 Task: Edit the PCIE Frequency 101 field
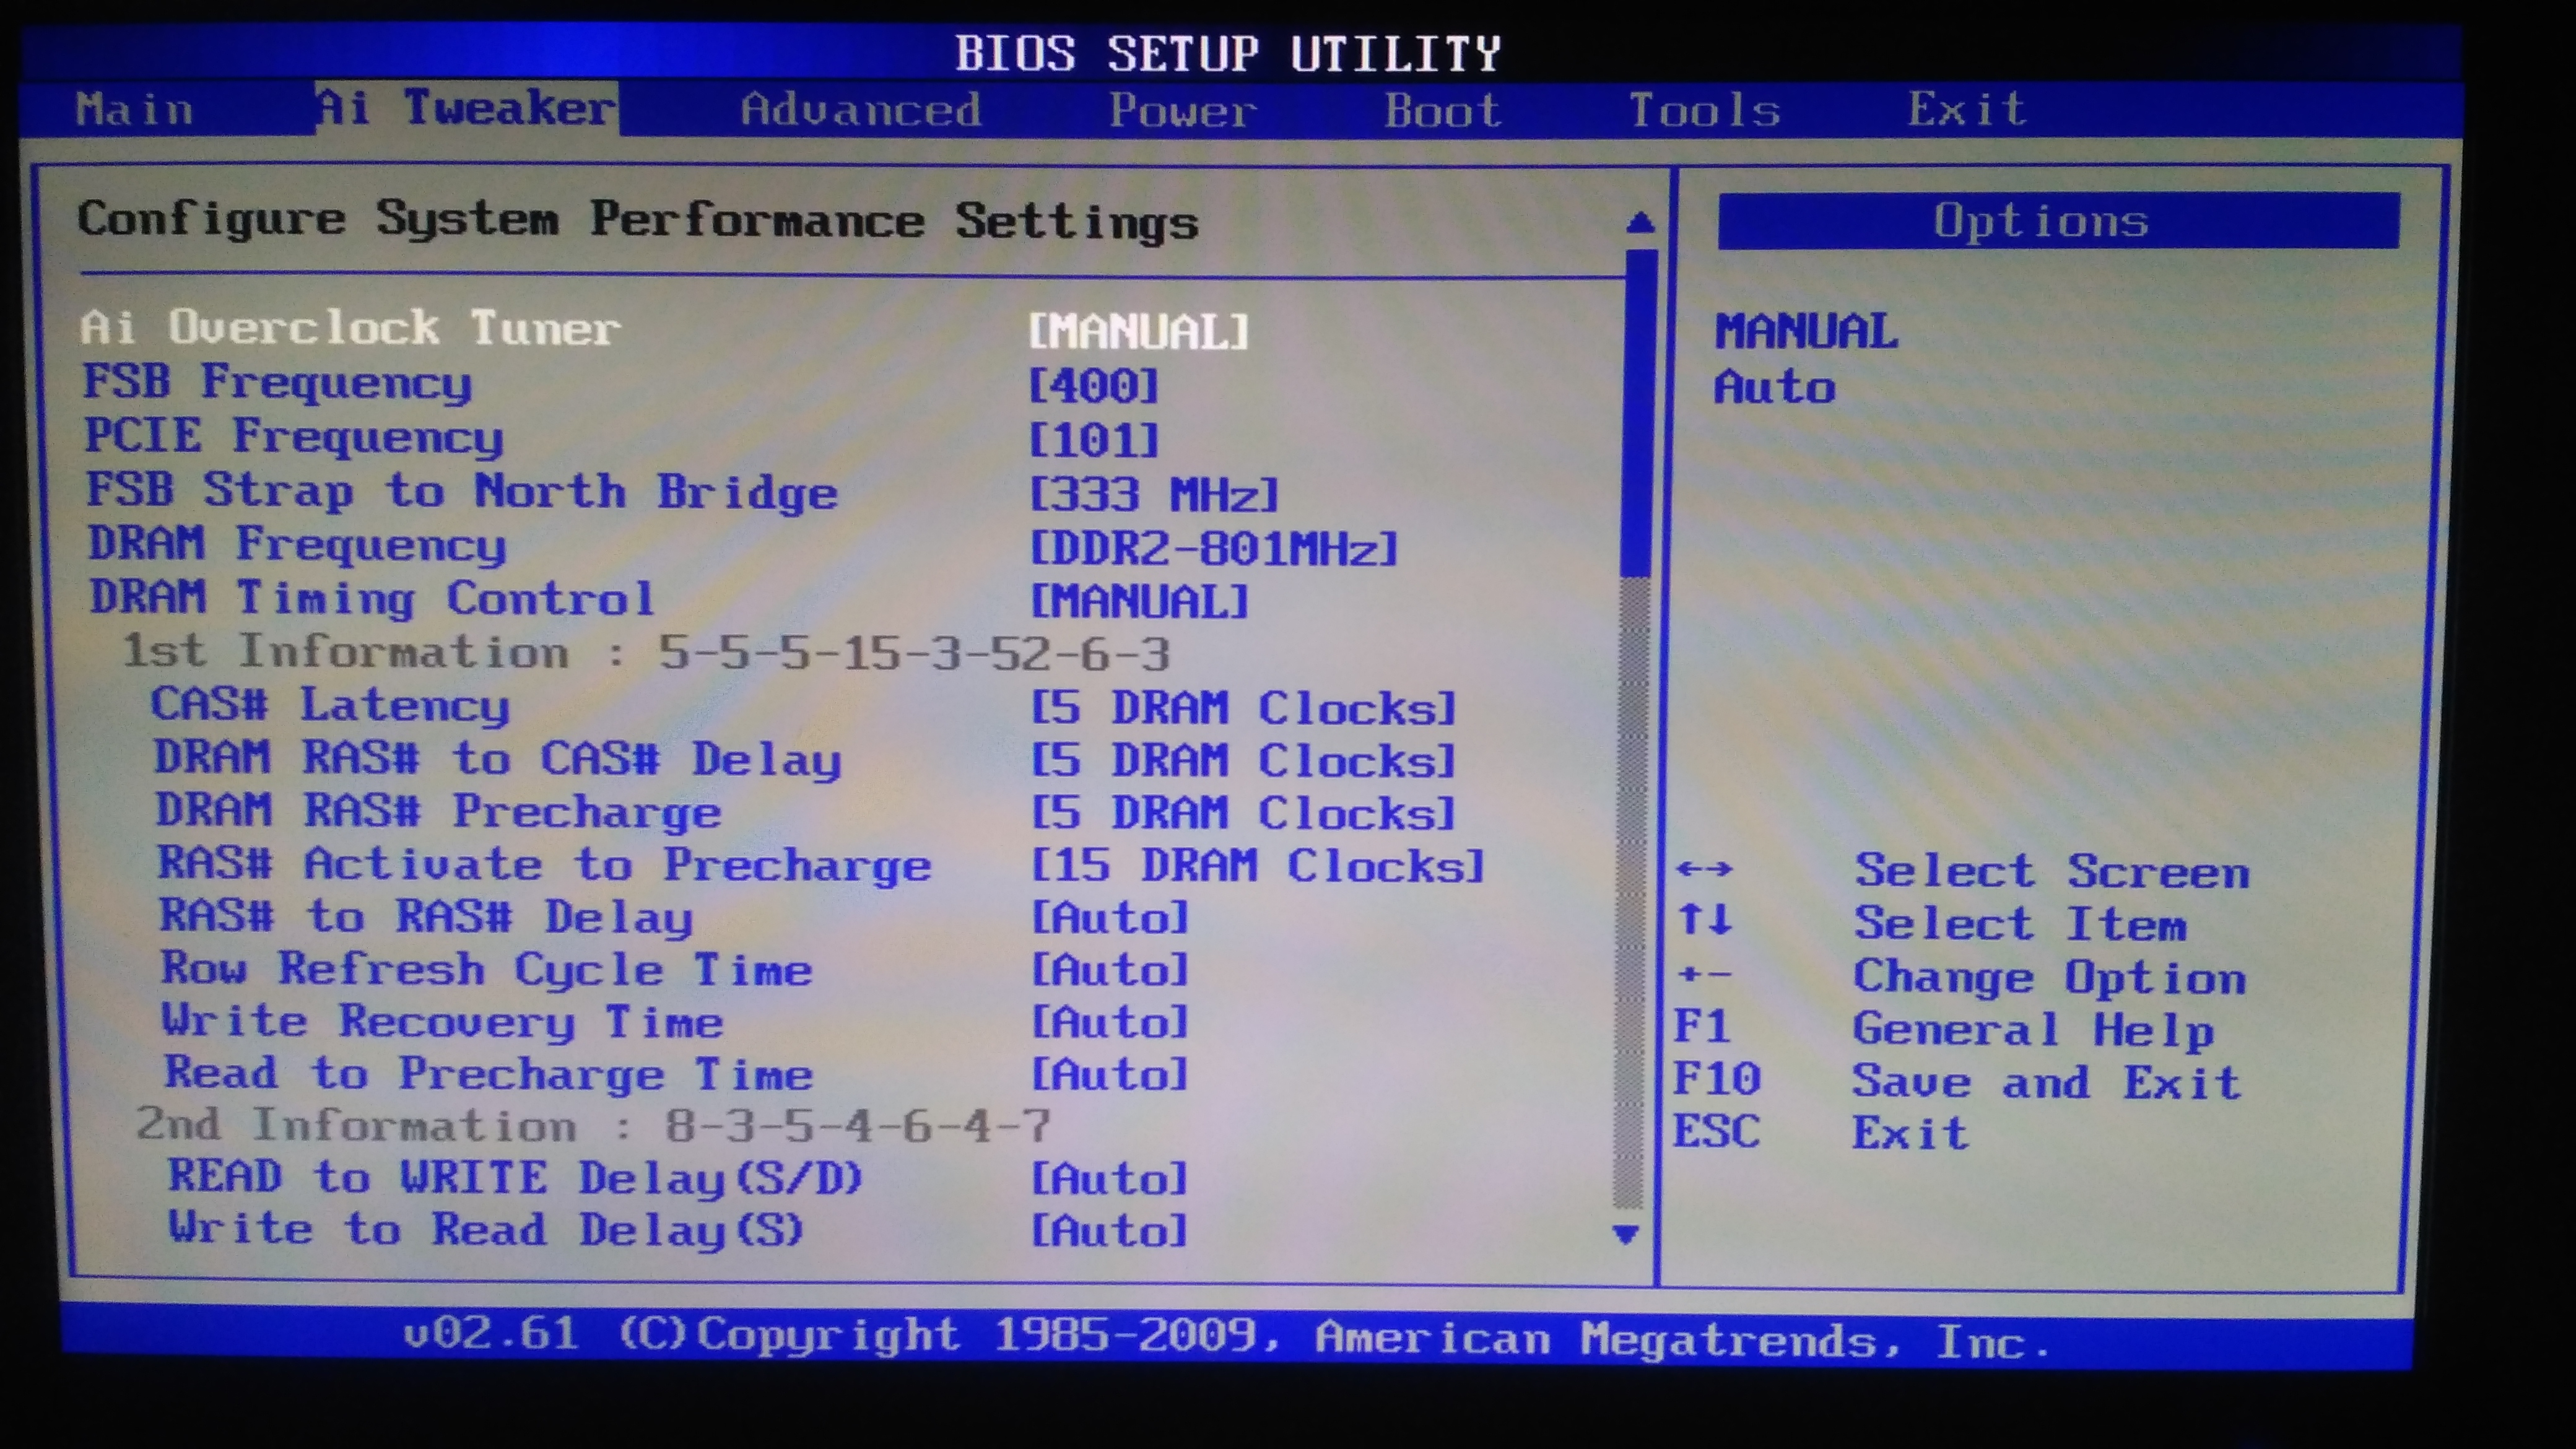[1093, 440]
